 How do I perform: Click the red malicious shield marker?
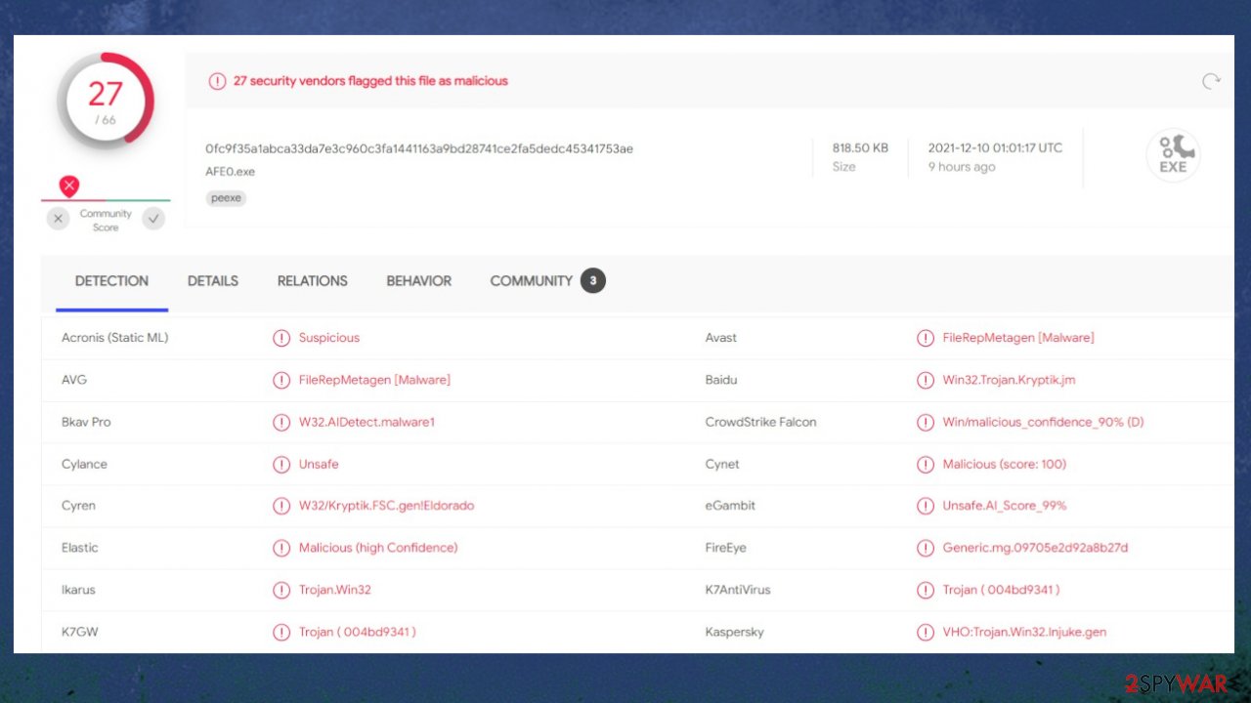69,186
